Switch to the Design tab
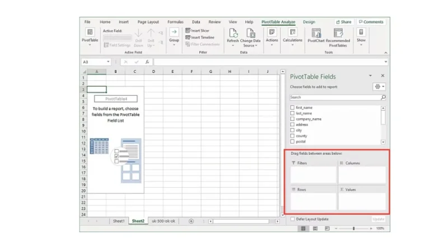448x250 pixels. click(x=309, y=22)
